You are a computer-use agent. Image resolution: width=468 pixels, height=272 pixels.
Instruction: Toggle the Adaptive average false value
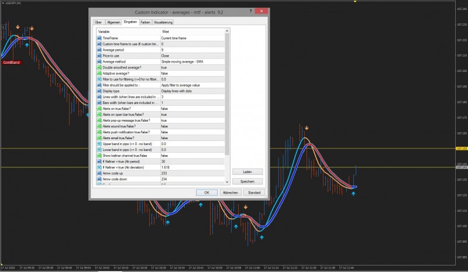pos(165,73)
